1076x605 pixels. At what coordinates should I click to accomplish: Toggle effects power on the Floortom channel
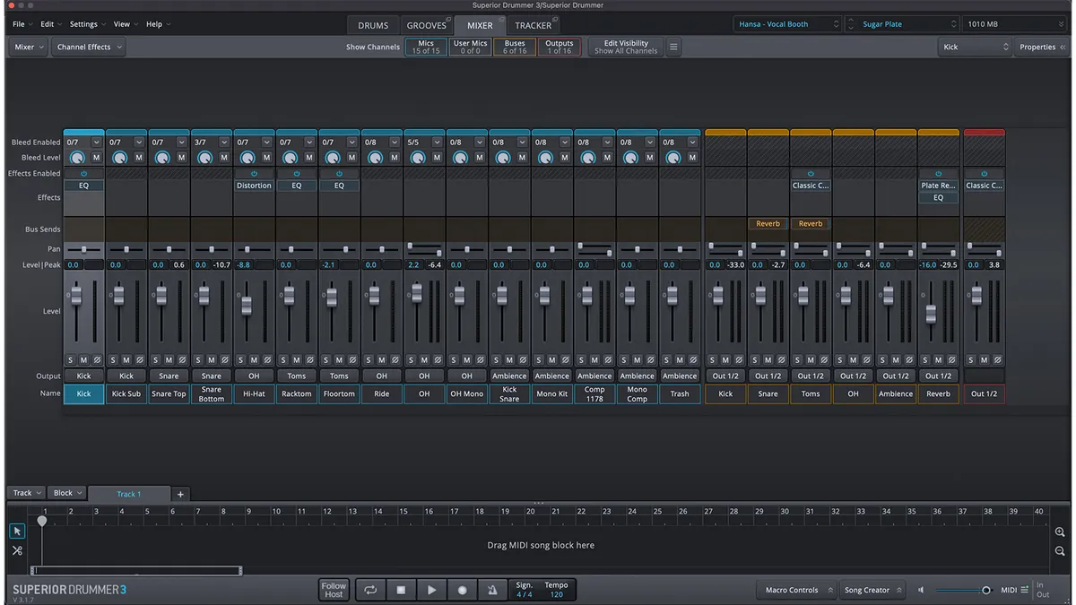coord(339,174)
